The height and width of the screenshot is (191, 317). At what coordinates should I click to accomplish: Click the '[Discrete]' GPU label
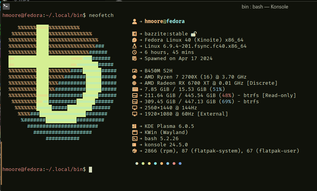[262, 83]
